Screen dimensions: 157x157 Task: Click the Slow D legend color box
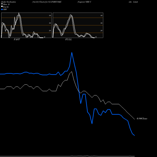coord(2,4)
